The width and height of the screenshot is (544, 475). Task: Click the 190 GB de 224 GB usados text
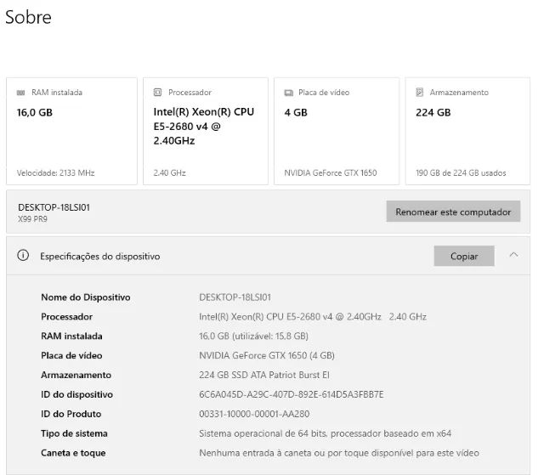[461, 173]
